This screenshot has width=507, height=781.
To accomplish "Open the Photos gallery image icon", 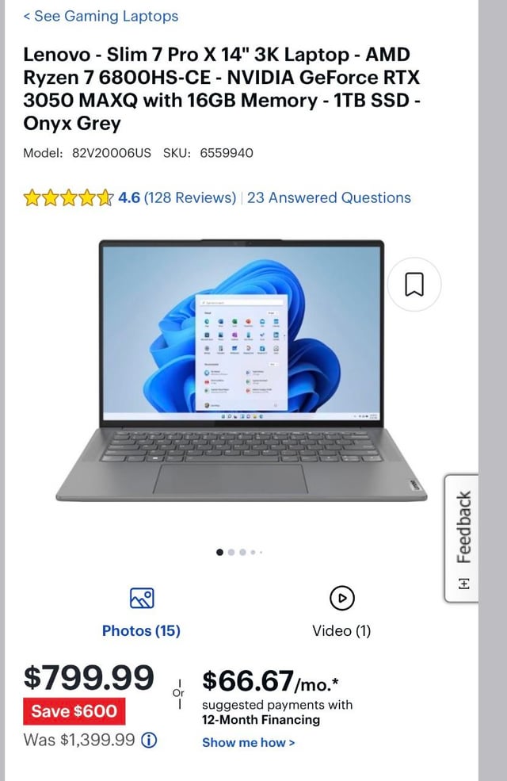I will [x=142, y=598].
